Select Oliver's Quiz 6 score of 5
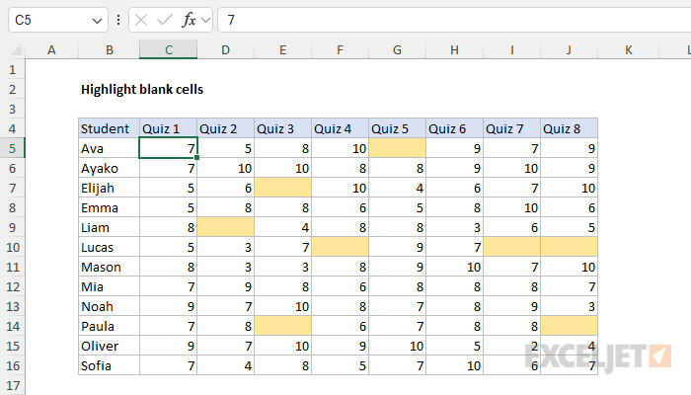691x395 pixels. (455, 346)
